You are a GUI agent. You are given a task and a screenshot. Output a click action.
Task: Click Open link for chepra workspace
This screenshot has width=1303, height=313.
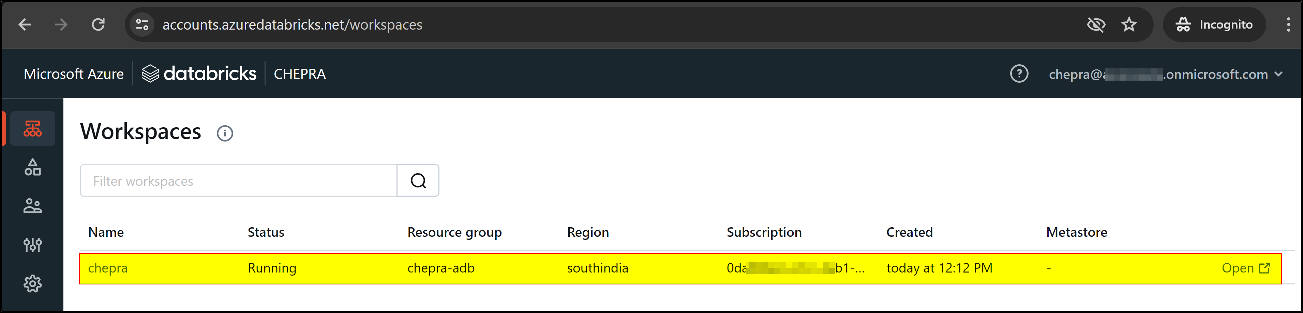click(x=1246, y=268)
